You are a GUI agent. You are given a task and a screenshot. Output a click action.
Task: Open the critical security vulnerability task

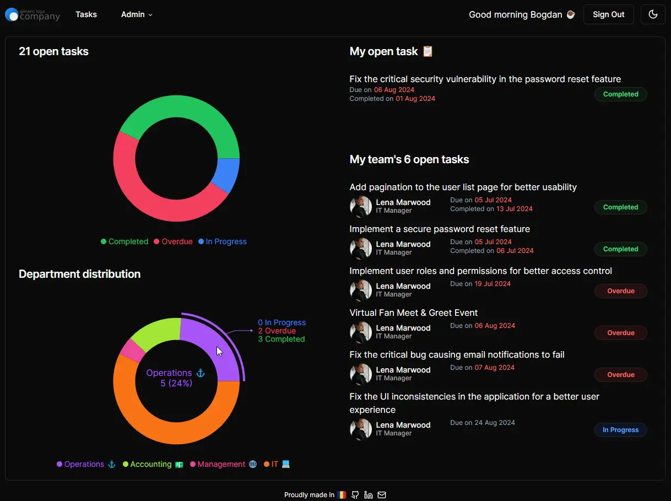tap(485, 79)
